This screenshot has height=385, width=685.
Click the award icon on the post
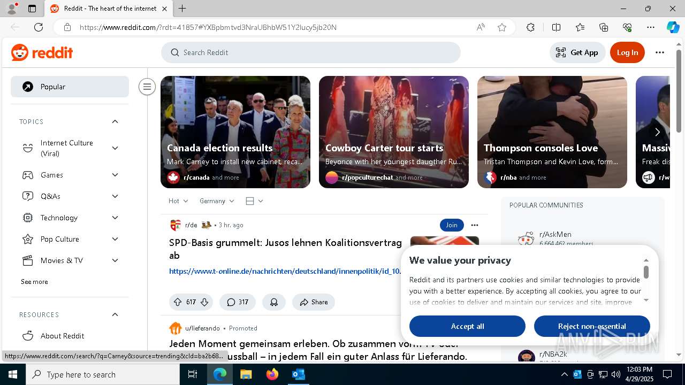pyautogui.click(x=274, y=302)
